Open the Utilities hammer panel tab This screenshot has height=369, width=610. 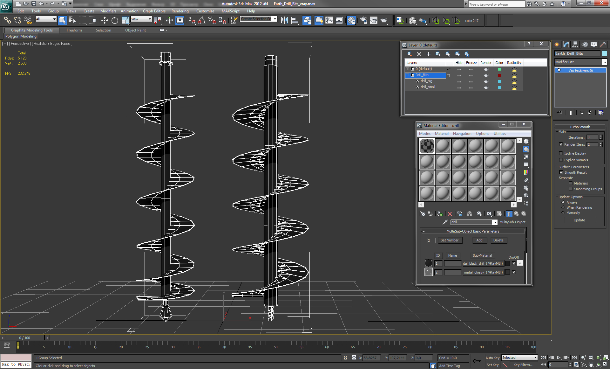coord(603,45)
